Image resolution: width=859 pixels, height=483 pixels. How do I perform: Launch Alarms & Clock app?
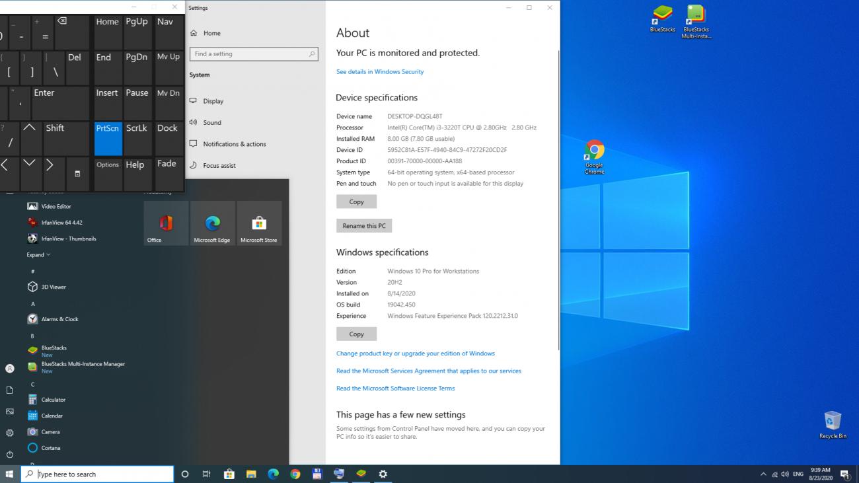coord(53,319)
